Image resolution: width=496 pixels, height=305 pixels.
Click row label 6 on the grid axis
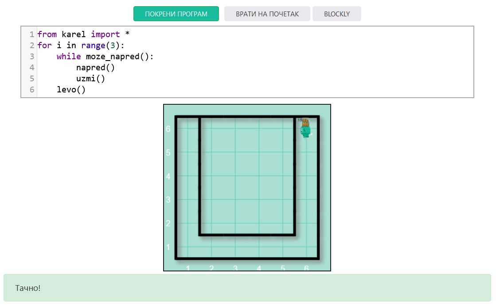(x=168, y=129)
